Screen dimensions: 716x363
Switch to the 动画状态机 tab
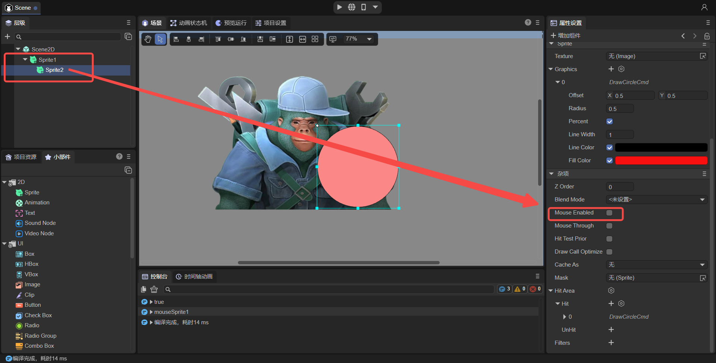189,23
